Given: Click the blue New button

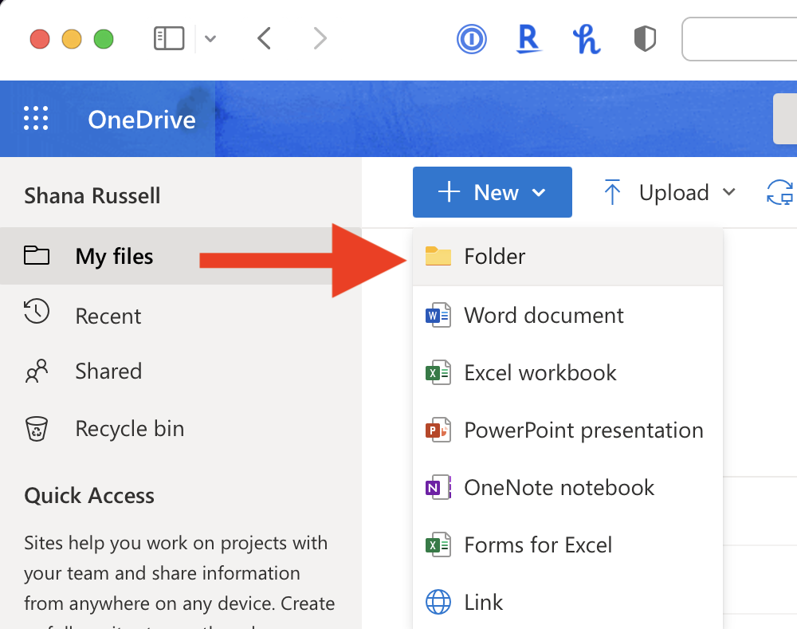Looking at the screenshot, I should 492,192.
